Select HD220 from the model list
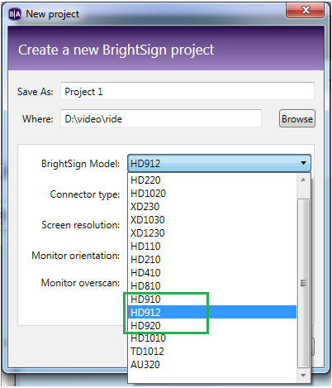 click(x=212, y=180)
